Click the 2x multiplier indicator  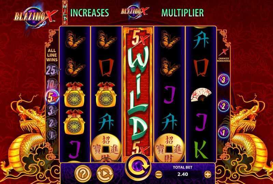pyautogui.click(x=52, y=123)
